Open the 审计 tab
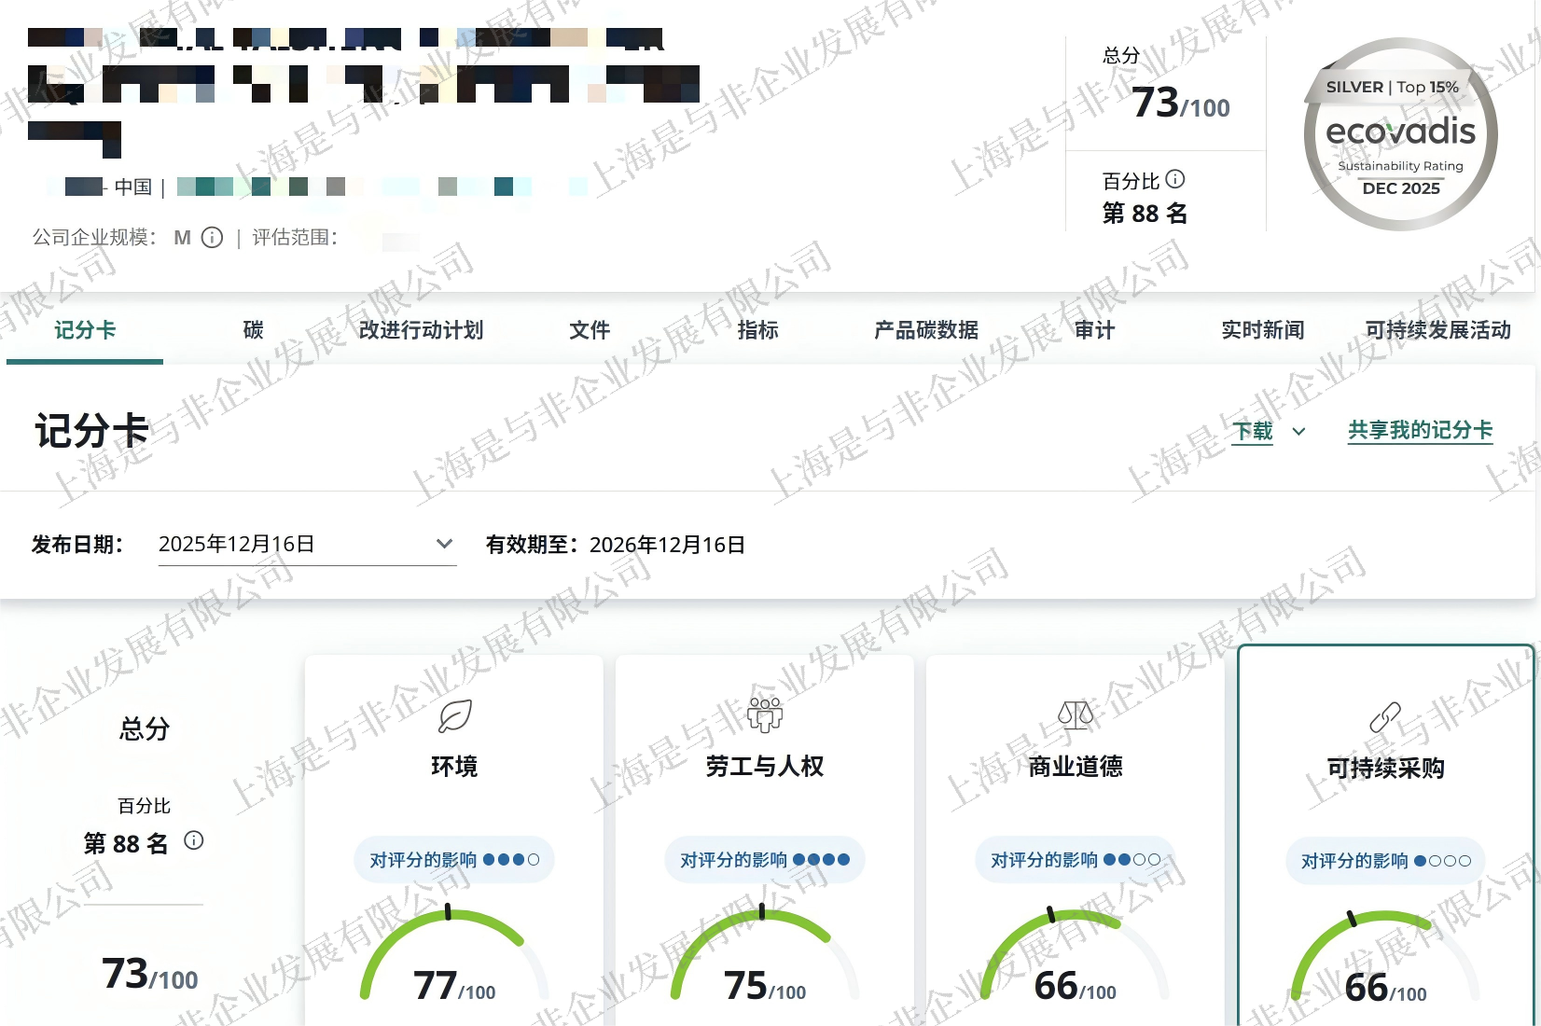The width and height of the screenshot is (1541, 1026). 1094,330
